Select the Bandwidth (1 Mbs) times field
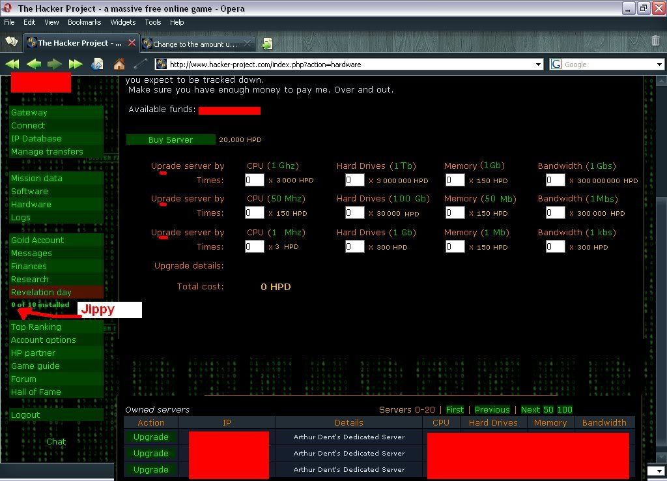This screenshot has width=667, height=481. tap(555, 212)
